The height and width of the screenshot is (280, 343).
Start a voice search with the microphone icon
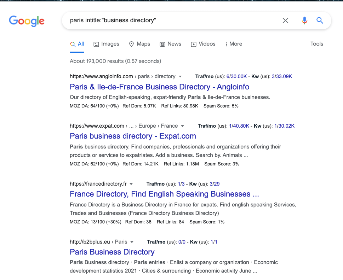point(304,21)
